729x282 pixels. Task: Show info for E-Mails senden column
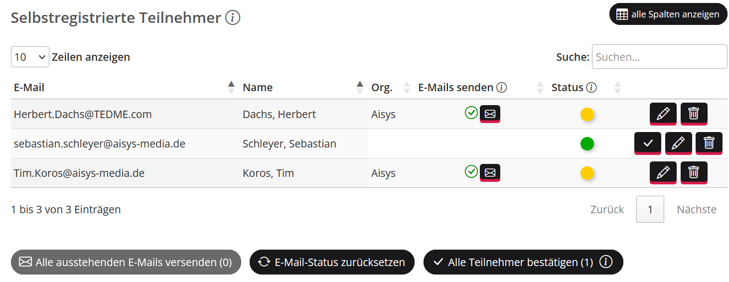tap(502, 88)
